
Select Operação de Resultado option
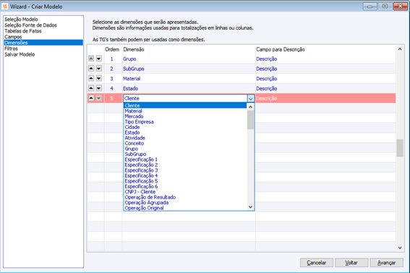point(185,197)
